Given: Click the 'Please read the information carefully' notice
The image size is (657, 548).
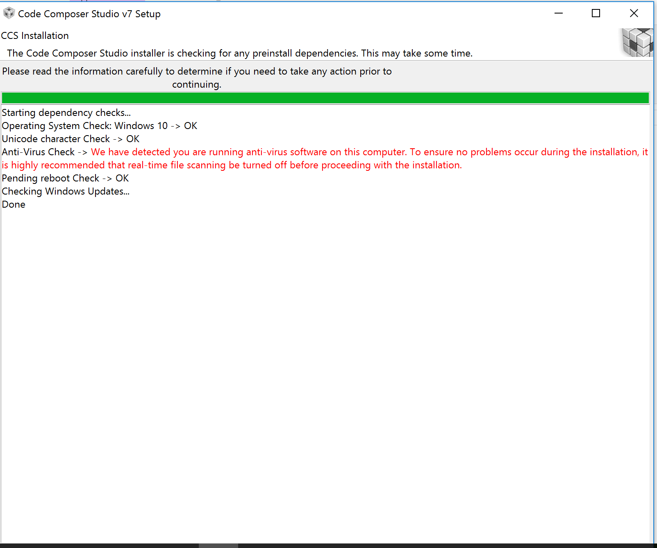Looking at the screenshot, I should tap(197, 78).
